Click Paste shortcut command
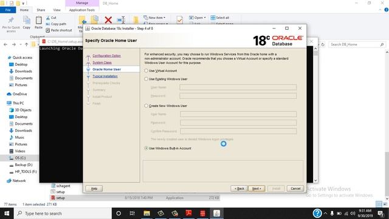 [59, 30]
